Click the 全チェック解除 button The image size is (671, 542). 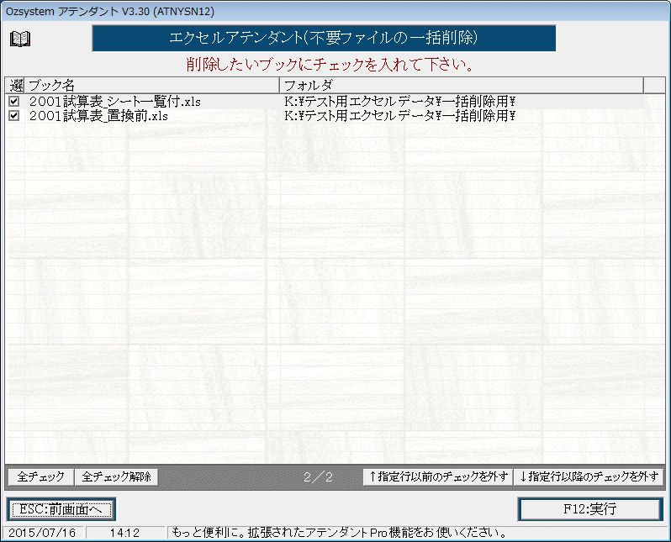tap(116, 476)
